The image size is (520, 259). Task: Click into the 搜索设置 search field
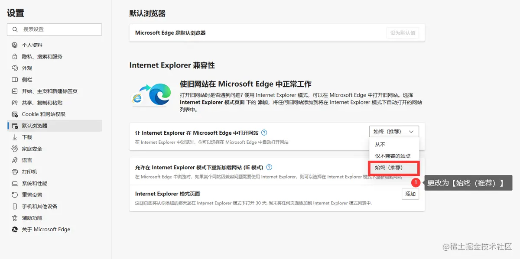coord(55,29)
